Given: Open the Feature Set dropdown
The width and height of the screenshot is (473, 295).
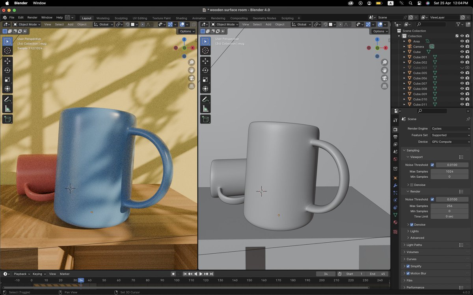Looking at the screenshot, I should 450,135.
